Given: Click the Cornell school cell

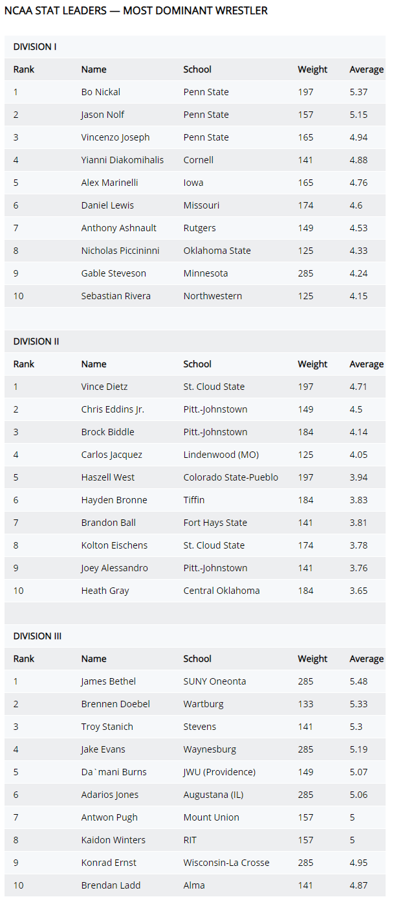Looking at the screenshot, I should [199, 160].
